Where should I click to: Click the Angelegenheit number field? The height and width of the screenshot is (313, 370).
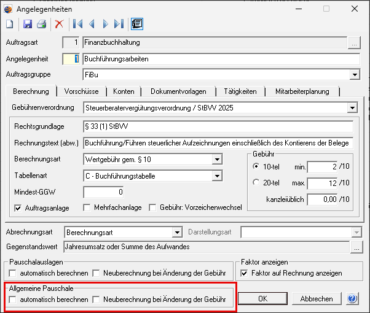point(71,59)
